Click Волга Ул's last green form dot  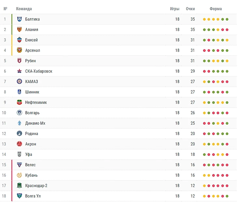tap(227, 196)
